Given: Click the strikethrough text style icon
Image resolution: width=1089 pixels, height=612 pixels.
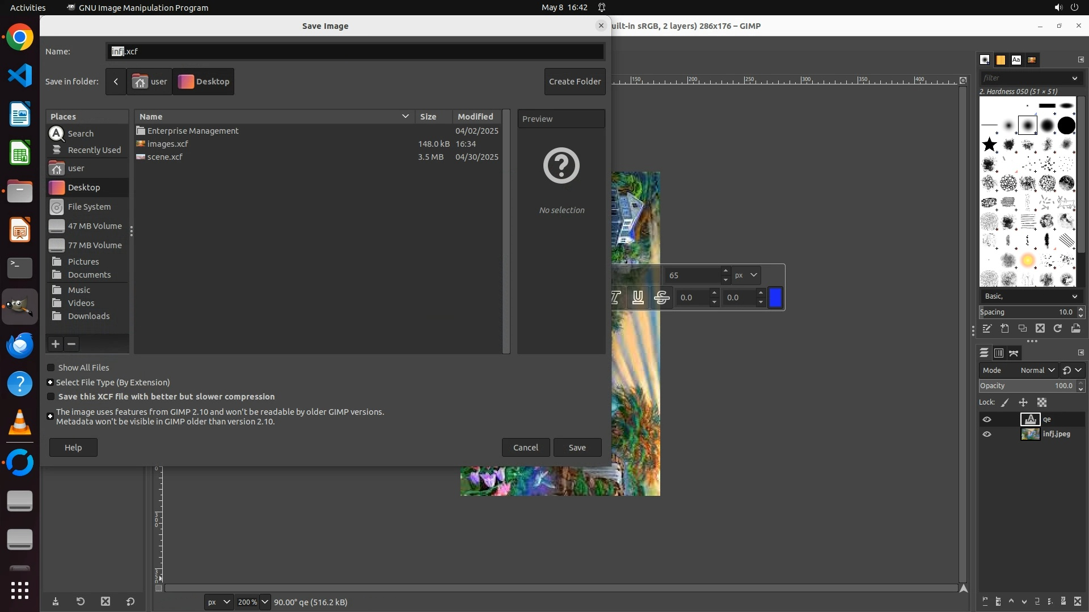Looking at the screenshot, I should [x=661, y=297].
